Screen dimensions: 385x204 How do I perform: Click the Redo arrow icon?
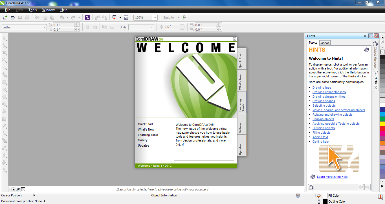pos(73,17)
